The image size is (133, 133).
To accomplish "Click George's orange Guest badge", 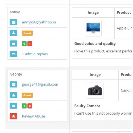I will (27, 95).
